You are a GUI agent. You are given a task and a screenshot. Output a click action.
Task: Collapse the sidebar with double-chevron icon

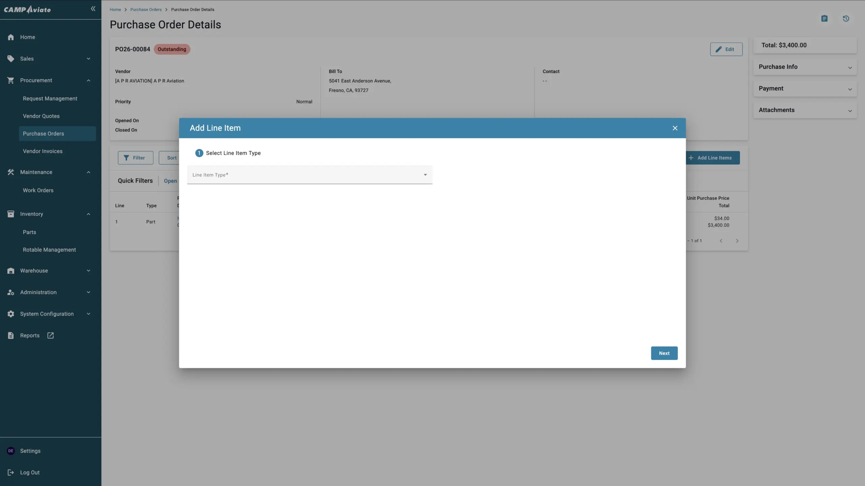(93, 9)
